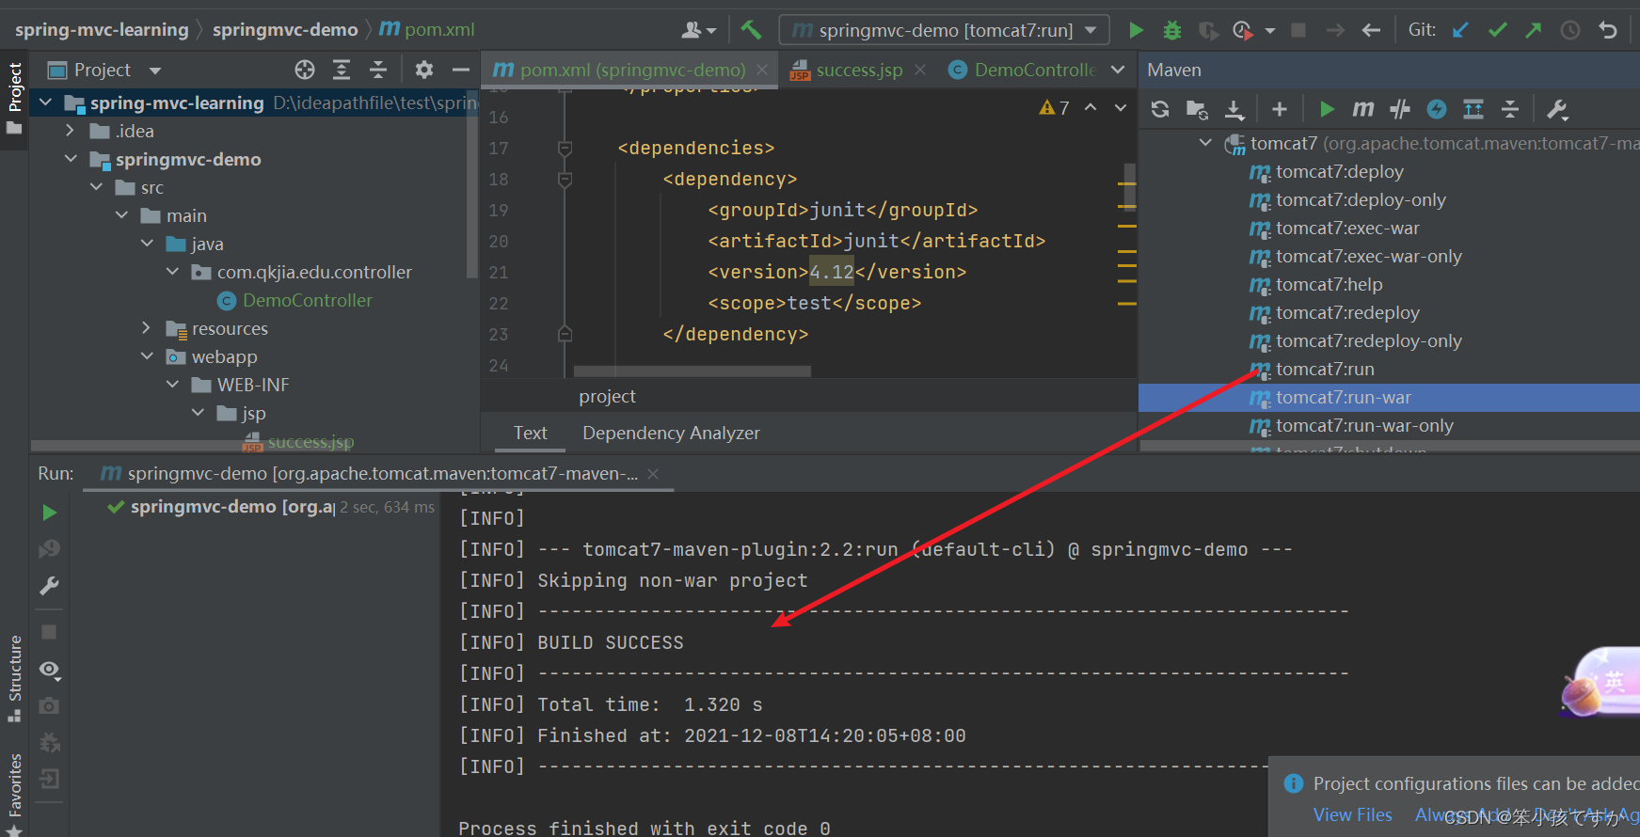Image resolution: width=1640 pixels, height=837 pixels.
Task: Open the user account dropdown
Action: [699, 30]
